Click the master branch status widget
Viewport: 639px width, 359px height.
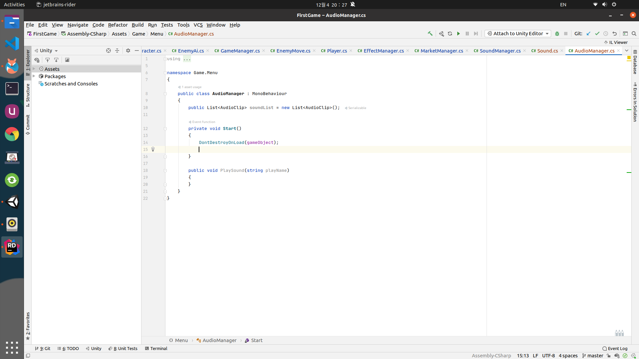point(593,356)
